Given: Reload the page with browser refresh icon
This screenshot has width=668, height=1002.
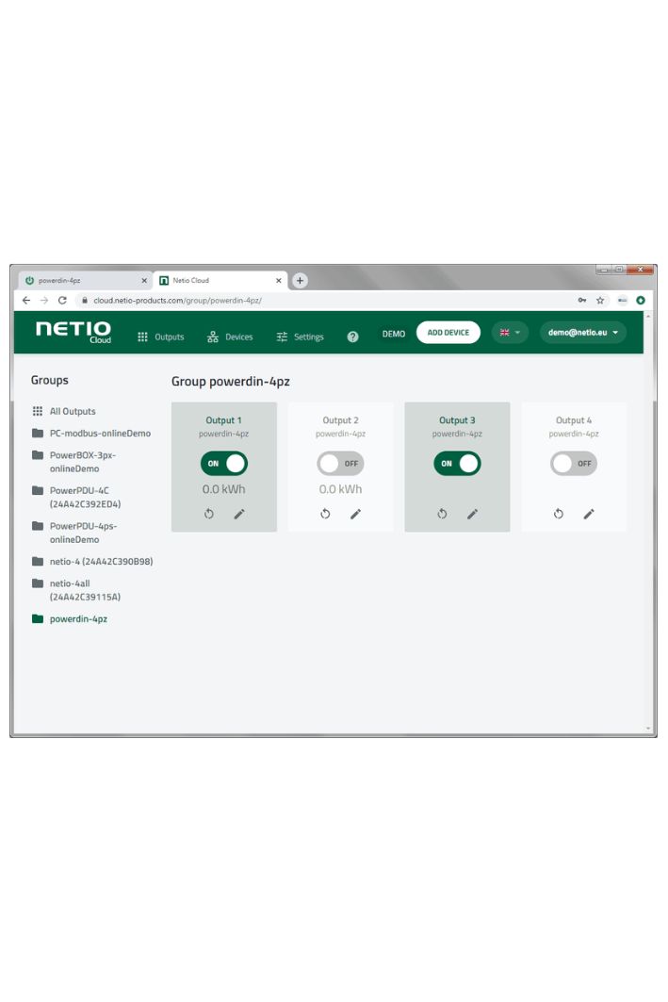Looking at the screenshot, I should [62, 301].
